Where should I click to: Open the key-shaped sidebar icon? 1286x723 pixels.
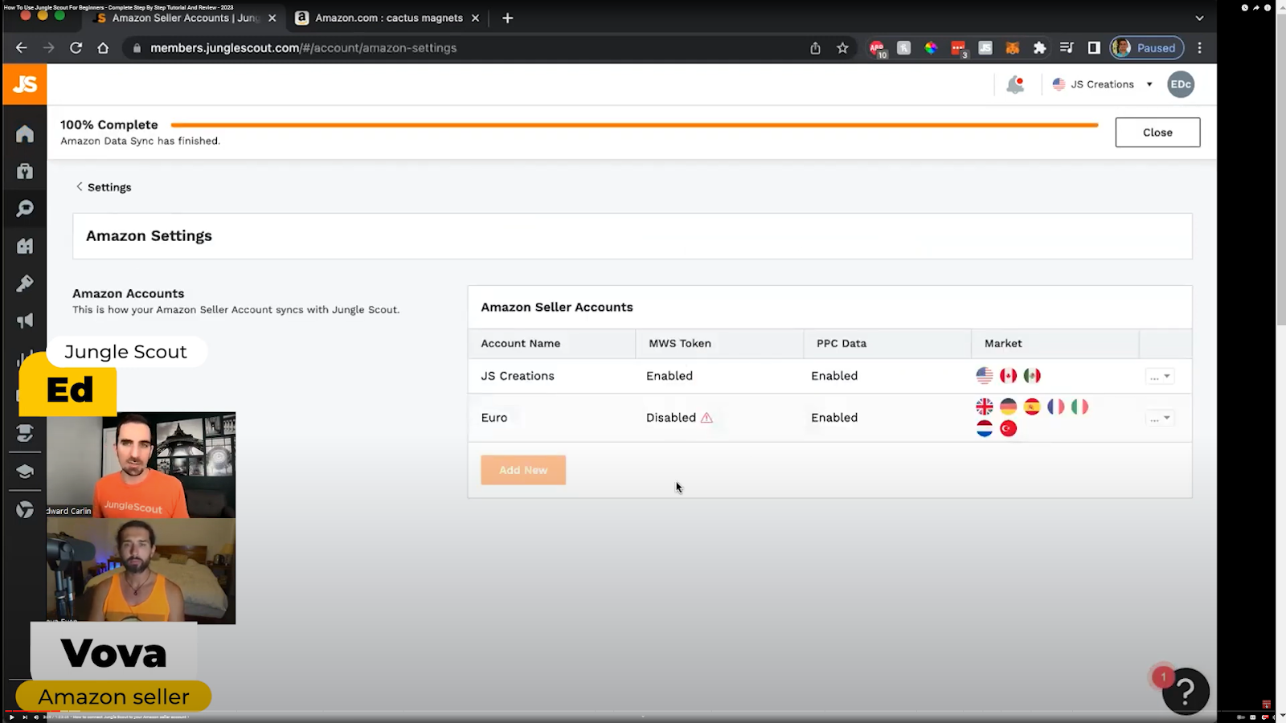[x=25, y=284]
